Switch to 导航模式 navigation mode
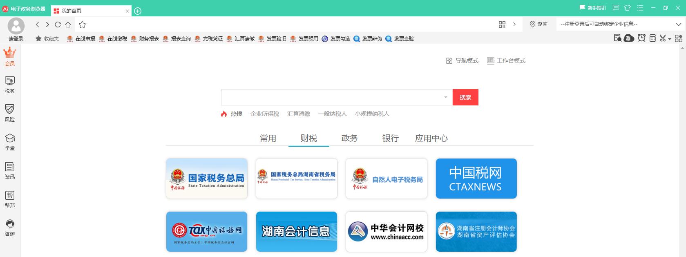Image resolution: width=686 pixels, height=257 pixels. click(462, 60)
